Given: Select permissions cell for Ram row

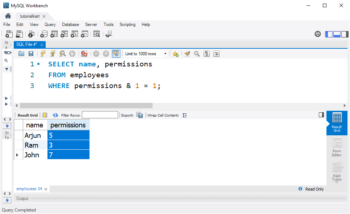Looking at the screenshot, I should coord(68,145).
